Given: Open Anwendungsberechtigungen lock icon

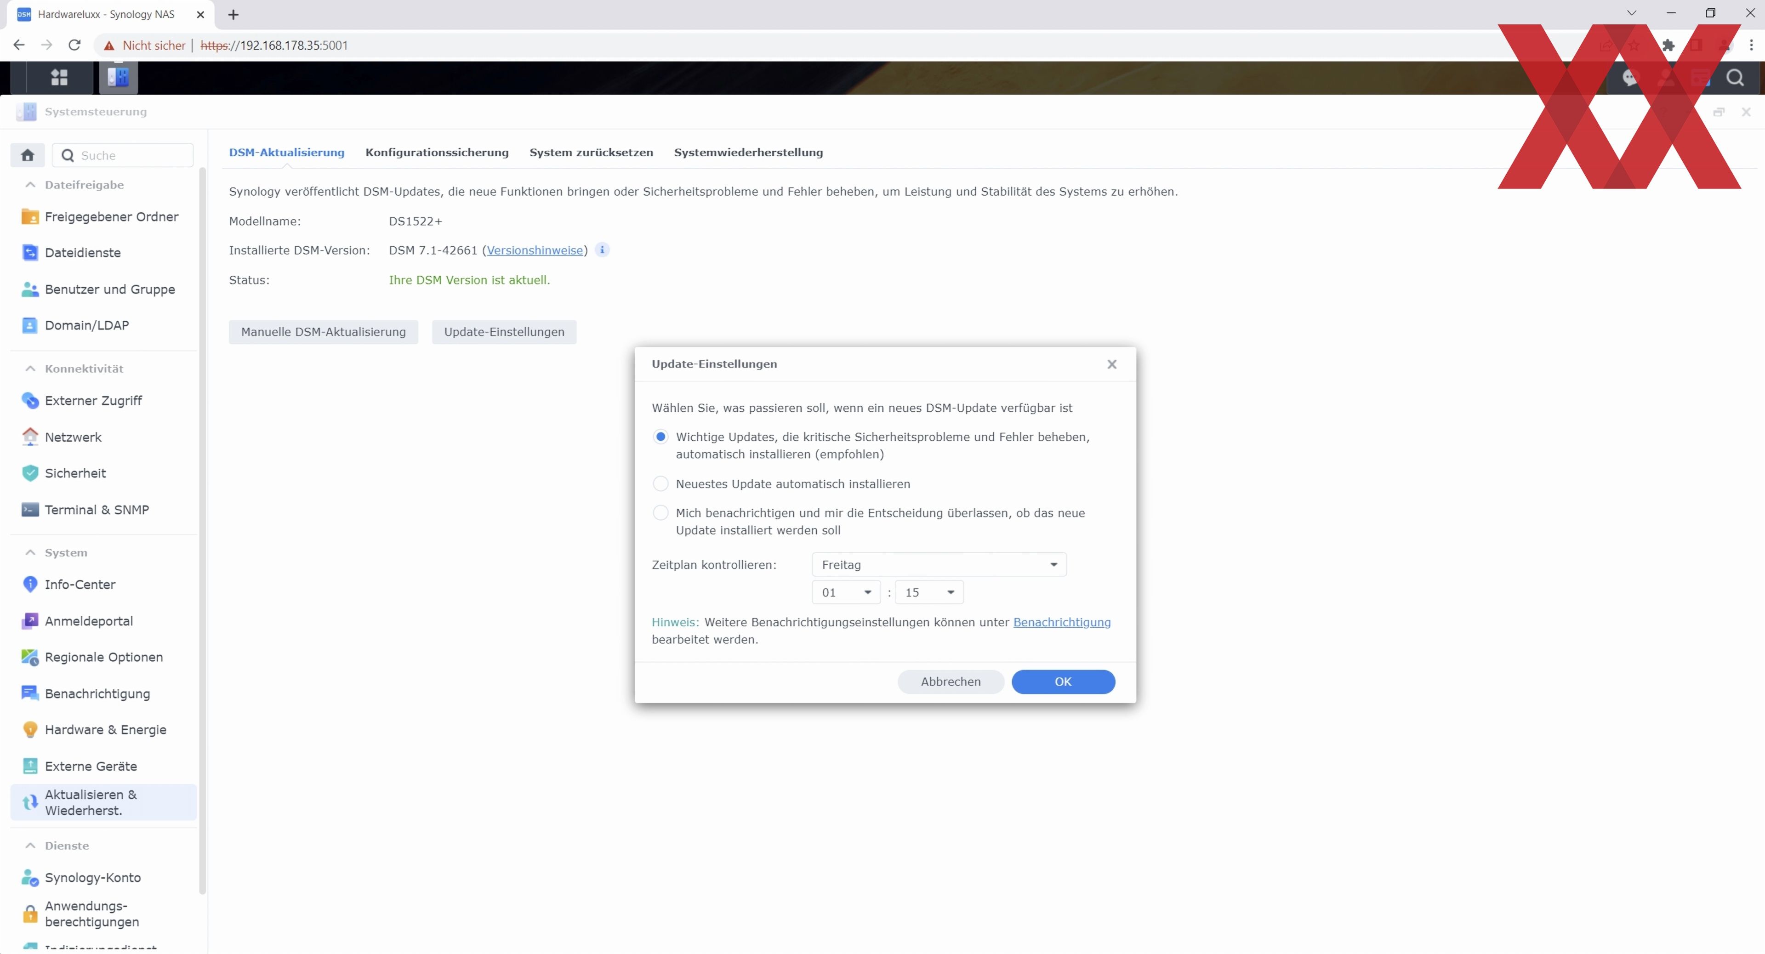Looking at the screenshot, I should (29, 914).
